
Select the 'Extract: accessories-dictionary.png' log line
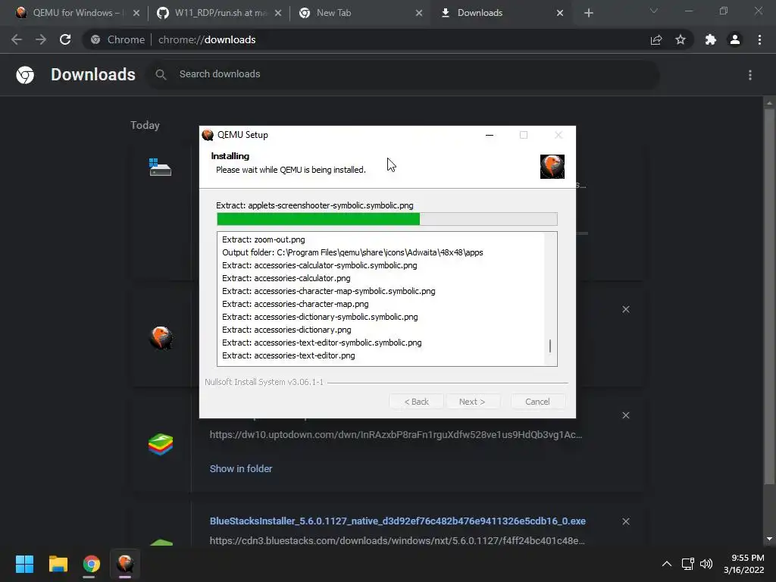coord(286,330)
